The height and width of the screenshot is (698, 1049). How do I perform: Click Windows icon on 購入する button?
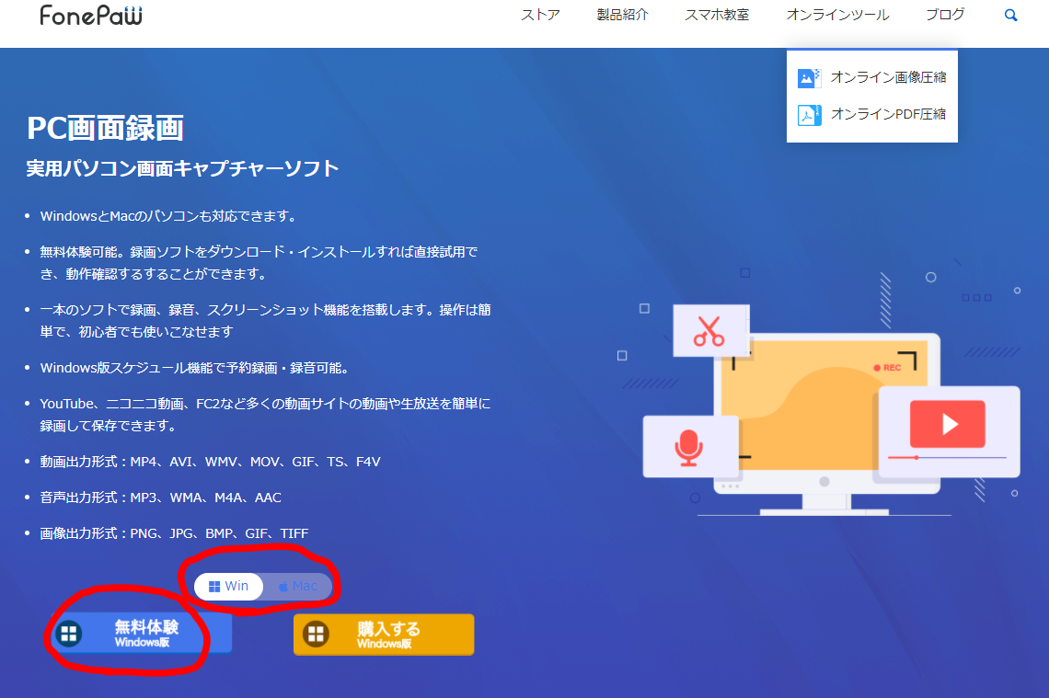[x=316, y=633]
